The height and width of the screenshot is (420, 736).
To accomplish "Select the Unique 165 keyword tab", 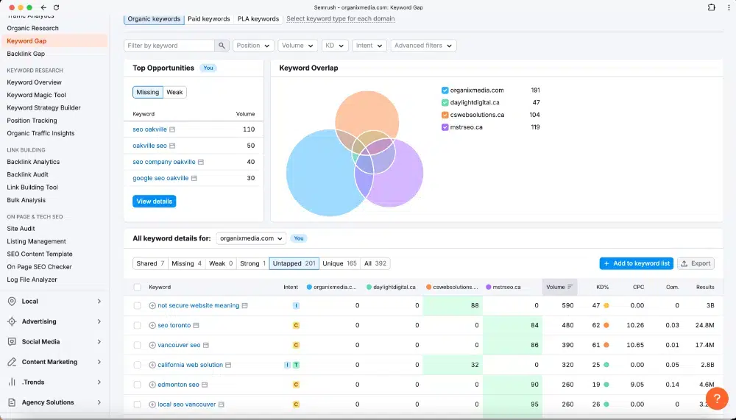I will pyautogui.click(x=339, y=263).
